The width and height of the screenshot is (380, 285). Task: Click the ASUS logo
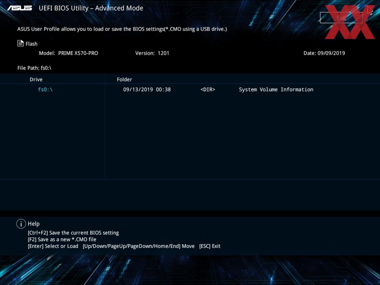[20, 8]
